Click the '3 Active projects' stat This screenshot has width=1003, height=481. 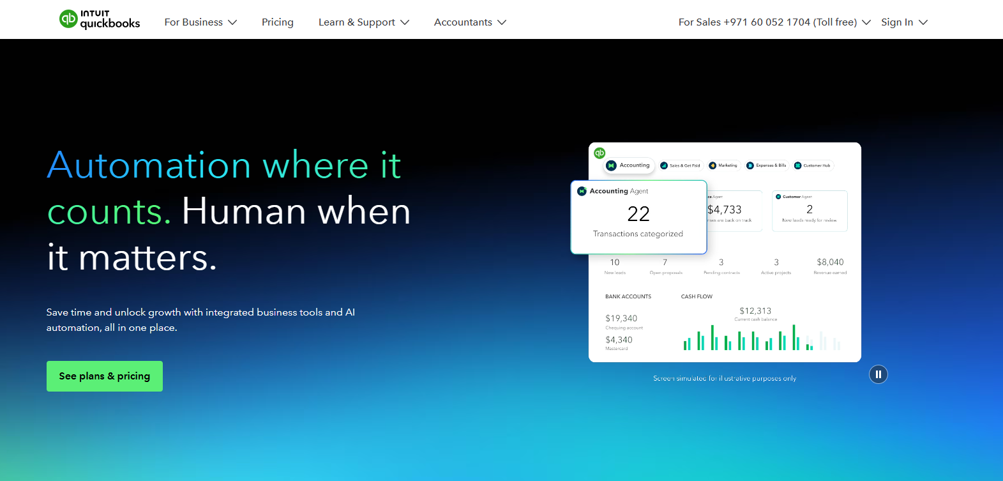pyautogui.click(x=776, y=266)
